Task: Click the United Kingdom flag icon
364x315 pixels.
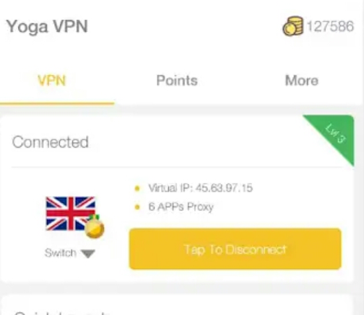Action: point(71,213)
